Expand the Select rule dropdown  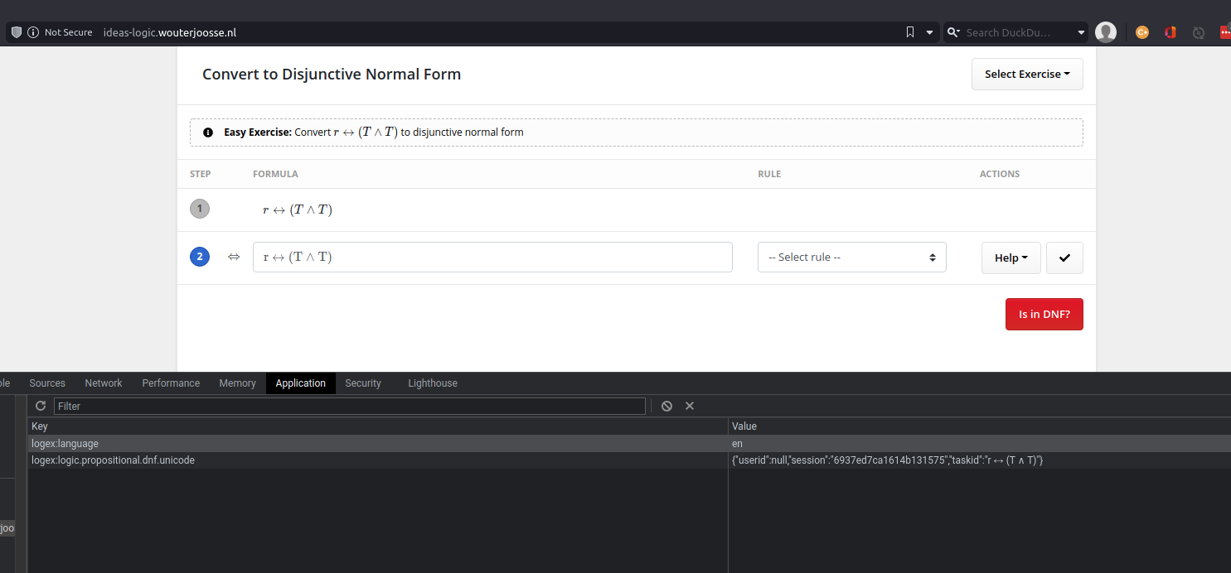[x=851, y=257]
